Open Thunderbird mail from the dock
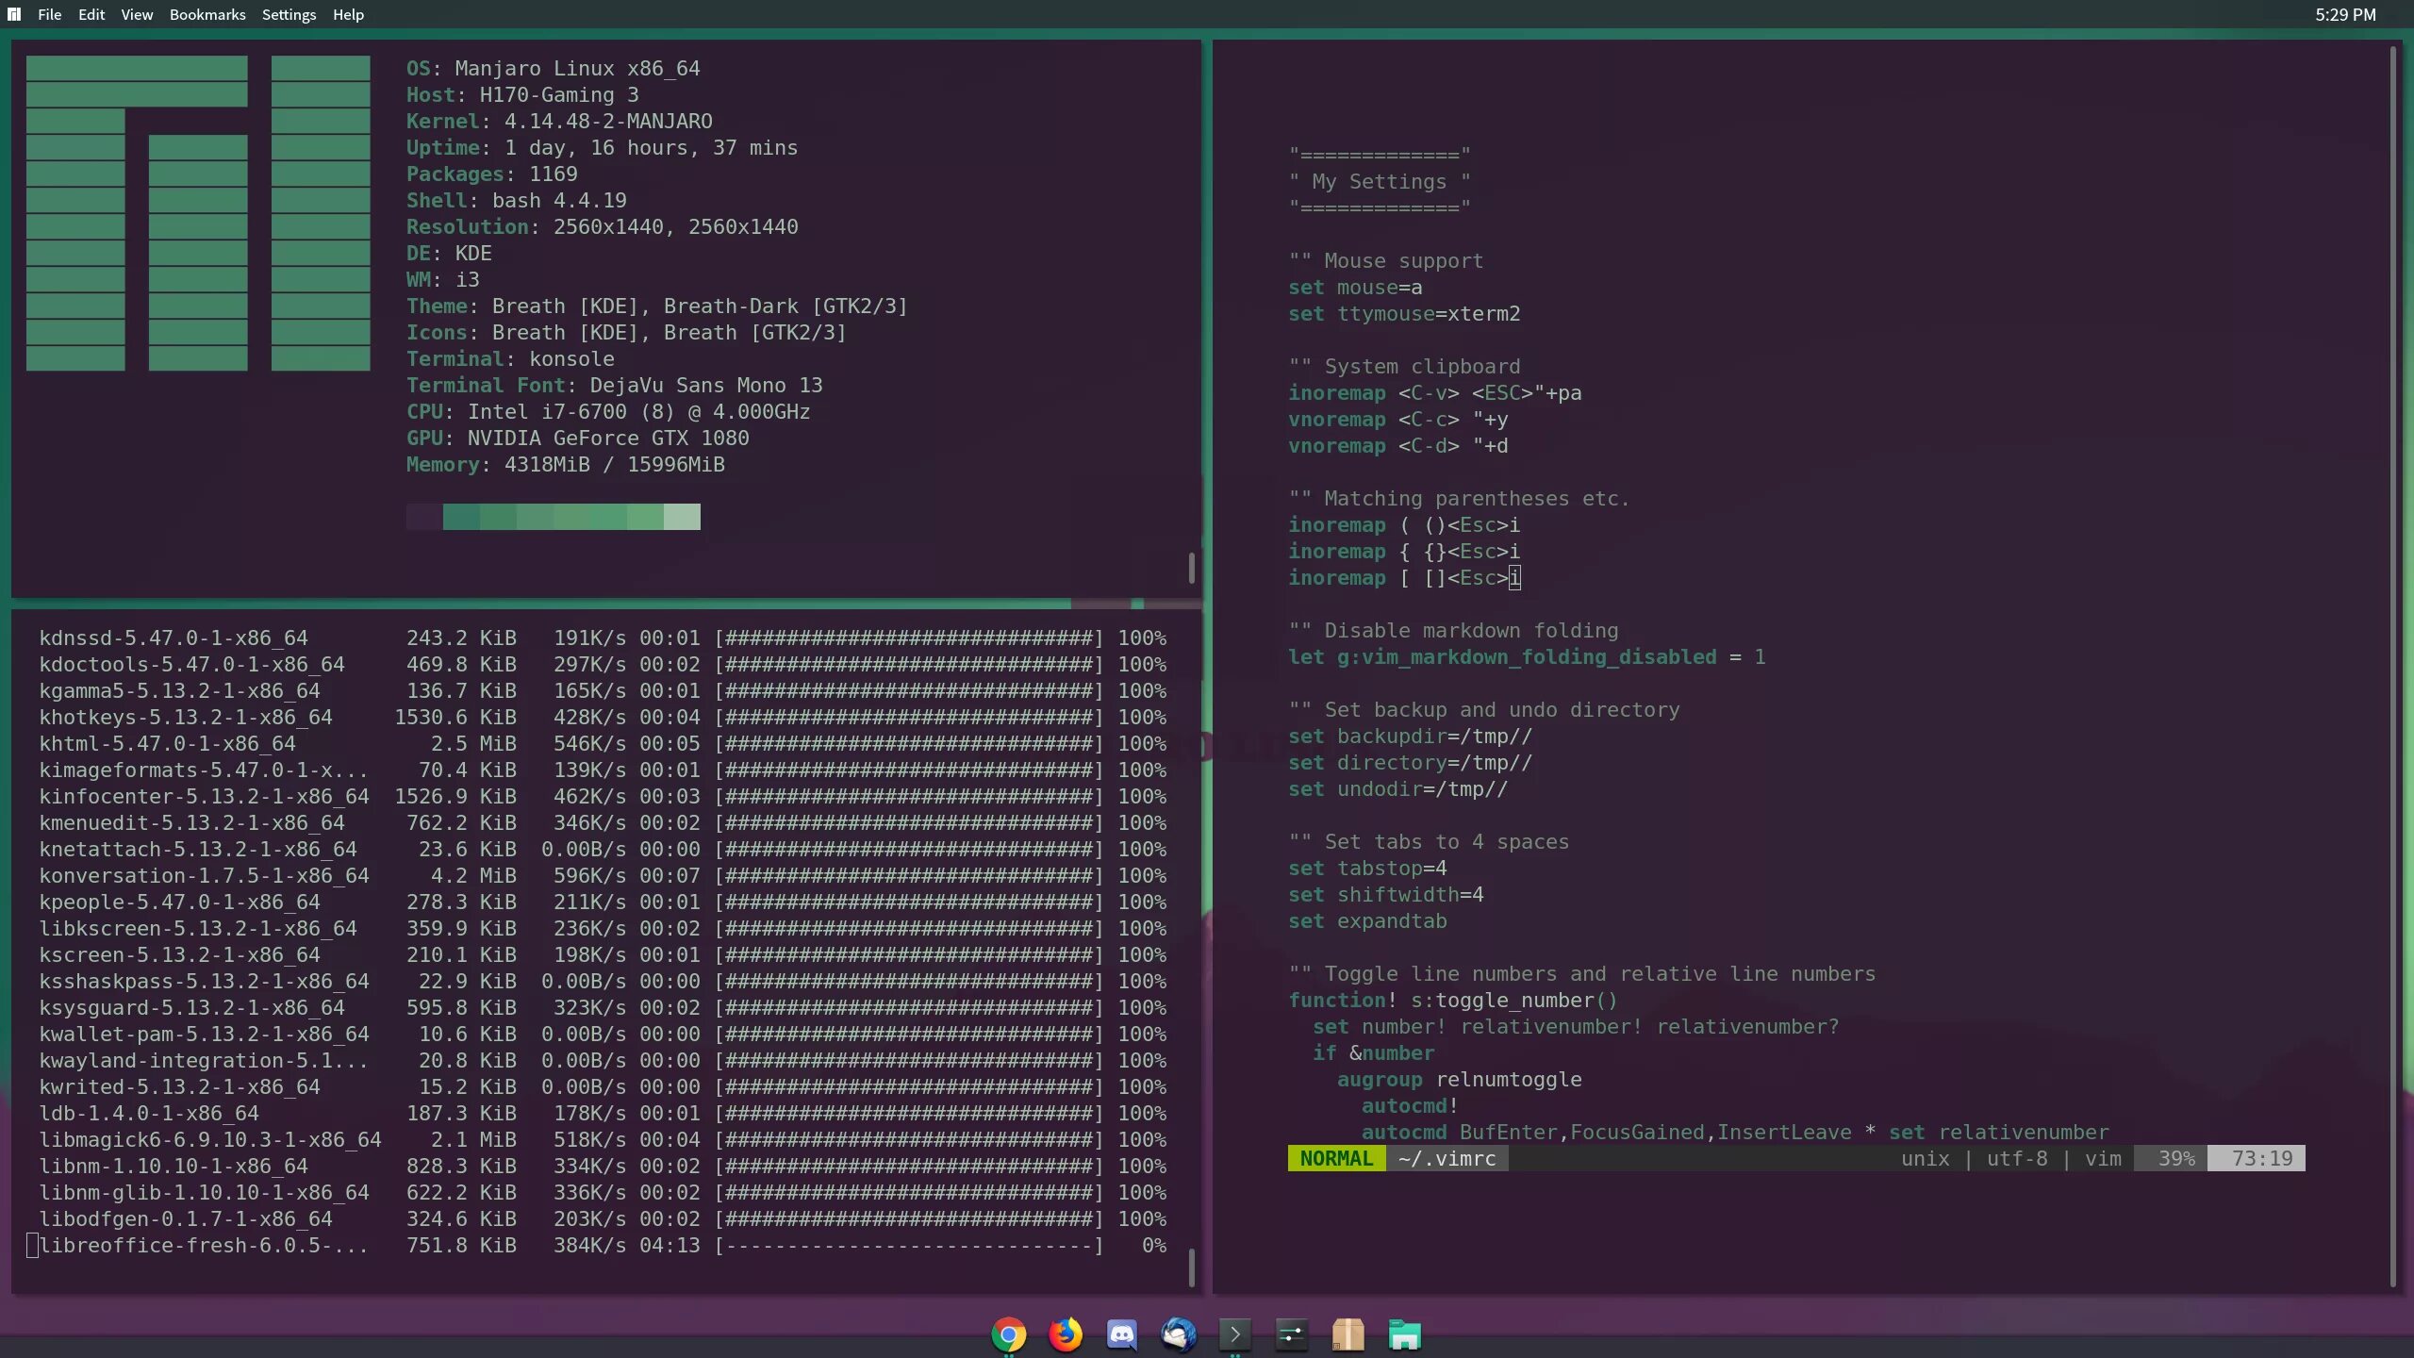Screen dimensions: 2414x1358 pos(1178,1334)
